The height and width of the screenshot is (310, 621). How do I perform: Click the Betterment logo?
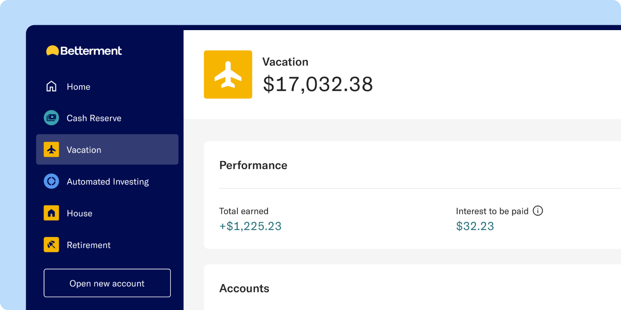(84, 51)
